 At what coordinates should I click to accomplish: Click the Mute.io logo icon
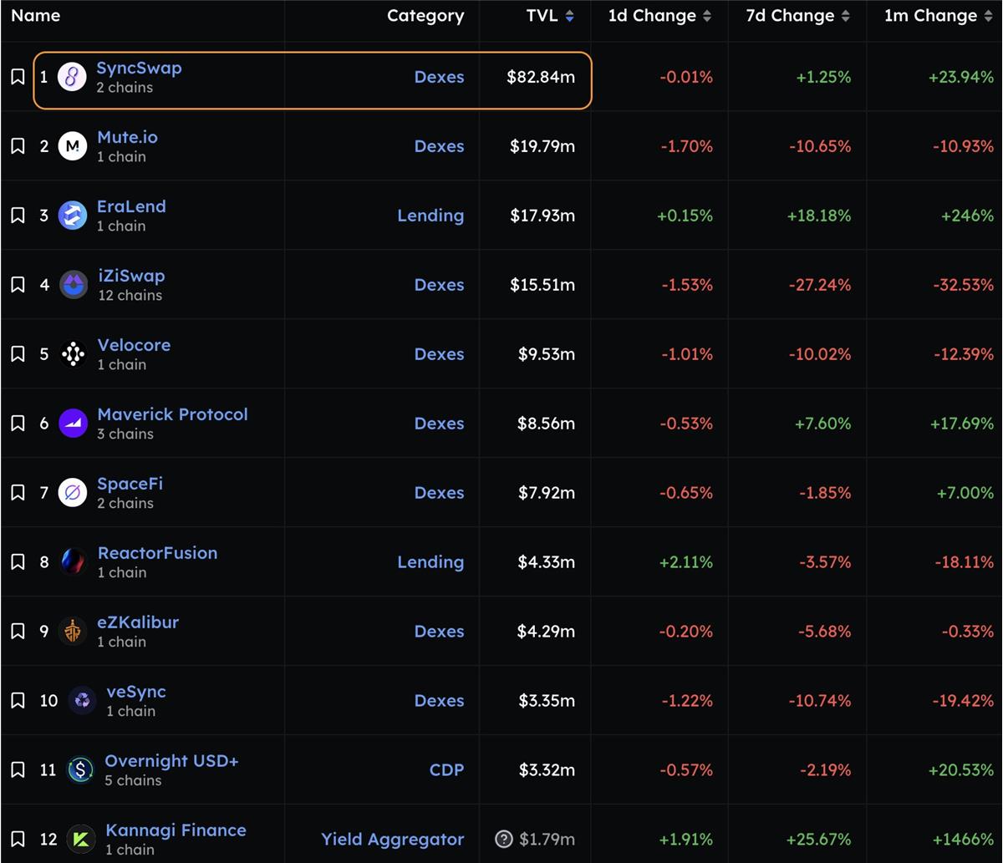(73, 147)
